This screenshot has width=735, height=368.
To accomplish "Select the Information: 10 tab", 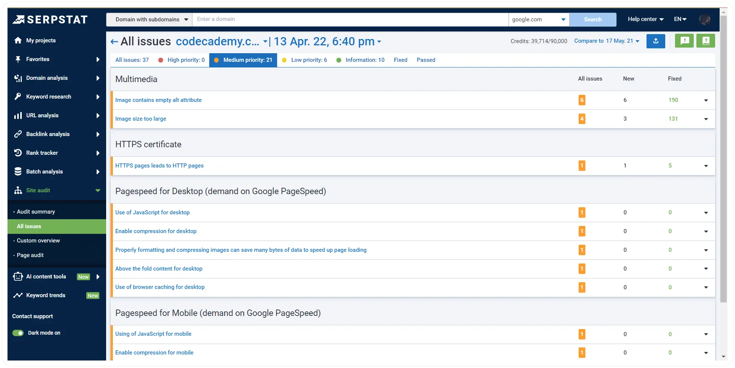I will point(360,60).
